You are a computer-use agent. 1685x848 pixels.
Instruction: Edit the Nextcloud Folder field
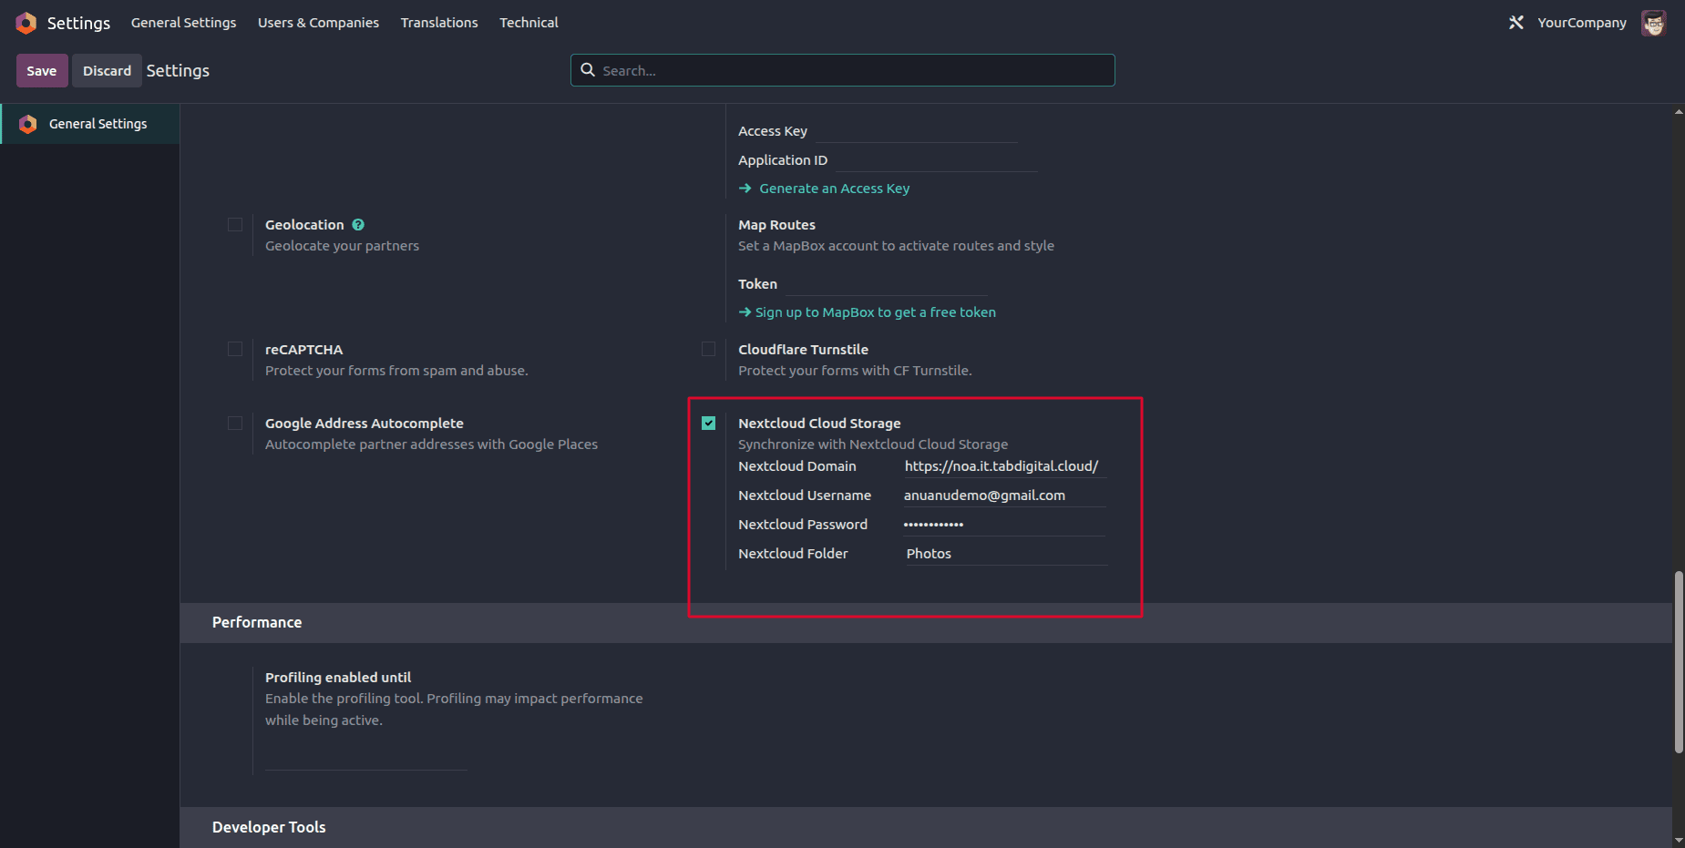(x=1005, y=554)
